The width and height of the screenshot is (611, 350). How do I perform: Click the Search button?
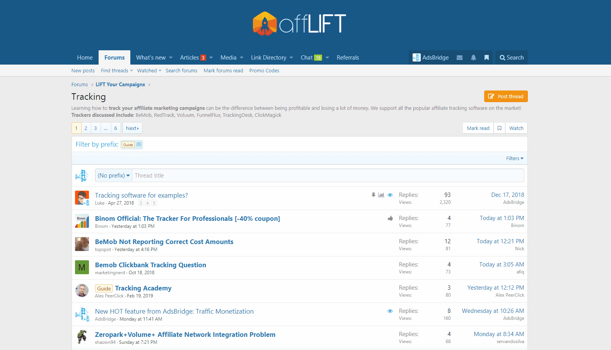pos(512,58)
